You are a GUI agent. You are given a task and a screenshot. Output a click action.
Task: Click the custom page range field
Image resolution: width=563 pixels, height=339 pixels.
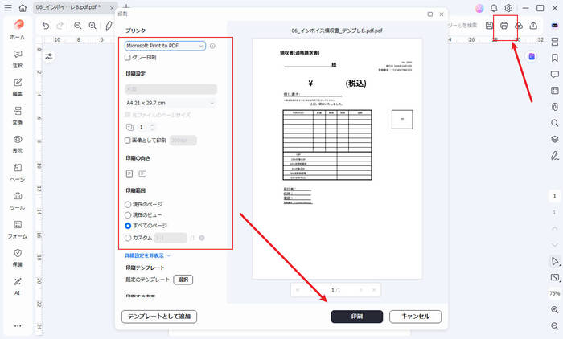pyautogui.click(x=171, y=238)
